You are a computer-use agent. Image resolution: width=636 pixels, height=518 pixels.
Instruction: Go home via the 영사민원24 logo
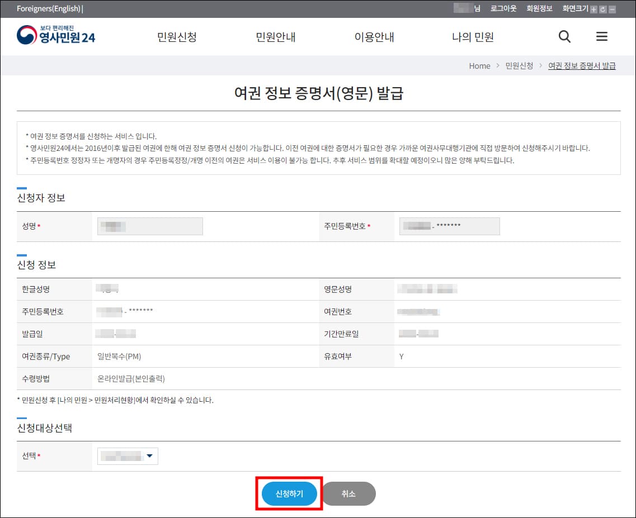point(56,36)
